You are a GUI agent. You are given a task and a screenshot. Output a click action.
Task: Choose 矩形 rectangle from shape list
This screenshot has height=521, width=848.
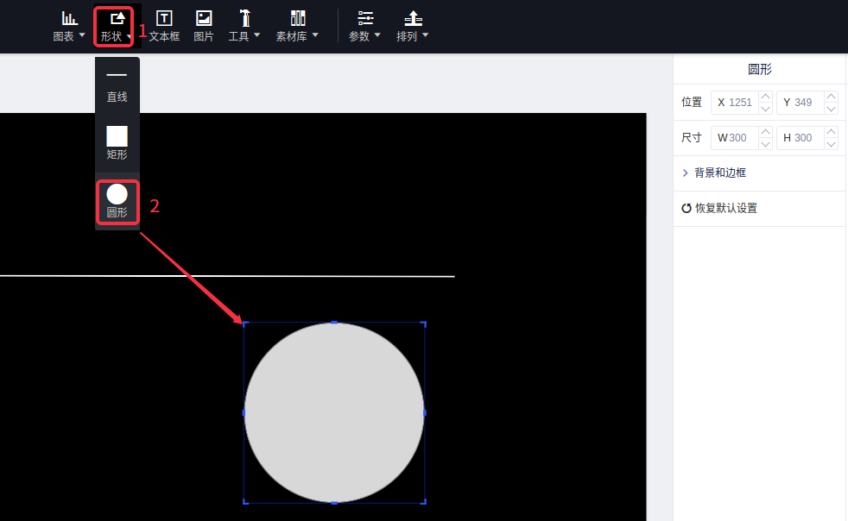pyautogui.click(x=117, y=142)
